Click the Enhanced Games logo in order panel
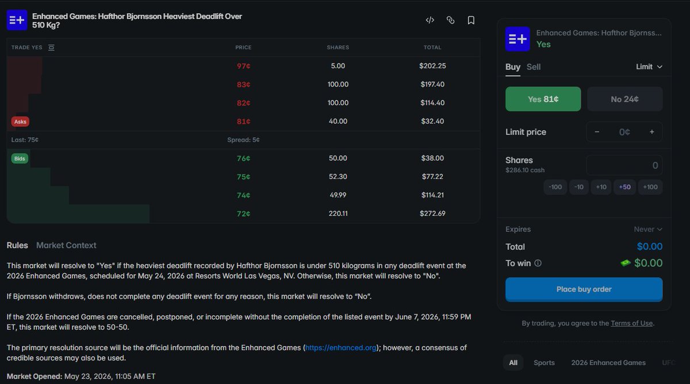This screenshot has height=384, width=690. [x=517, y=39]
